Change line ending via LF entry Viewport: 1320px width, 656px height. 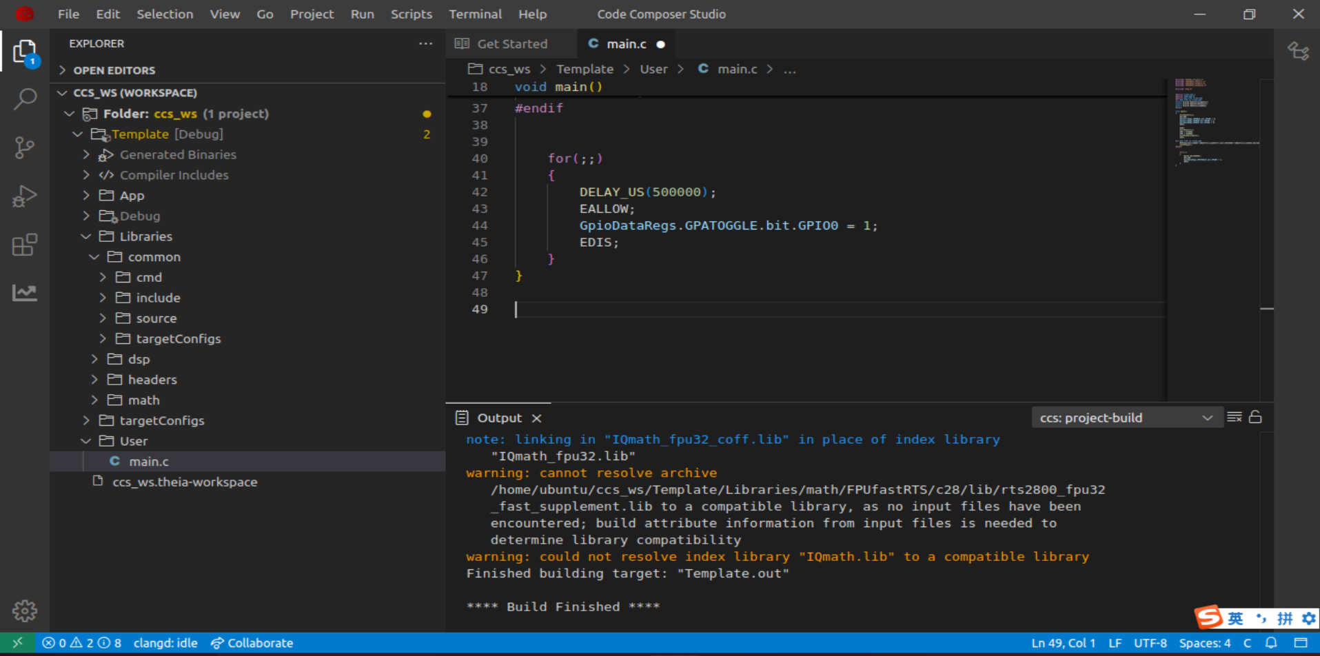(x=1115, y=643)
